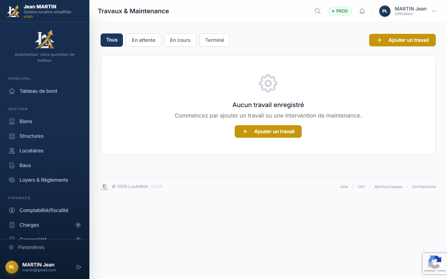
Task: Expand the MARTIN Jean account dropdown
Action: pyautogui.click(x=433, y=11)
